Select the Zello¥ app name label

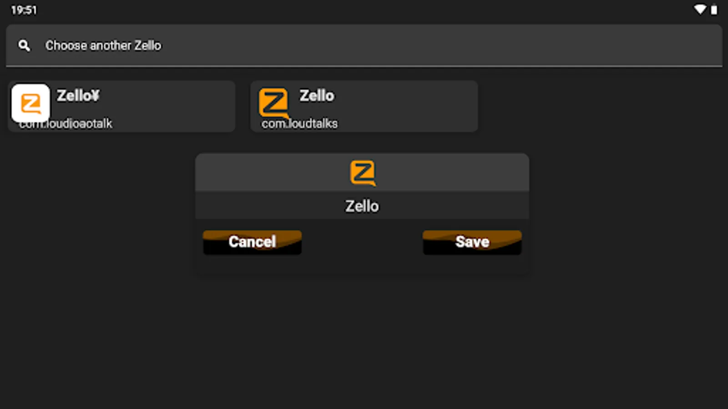coord(78,96)
